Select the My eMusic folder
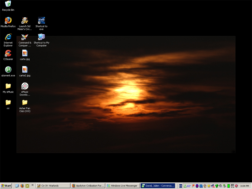 click(x=8, y=86)
